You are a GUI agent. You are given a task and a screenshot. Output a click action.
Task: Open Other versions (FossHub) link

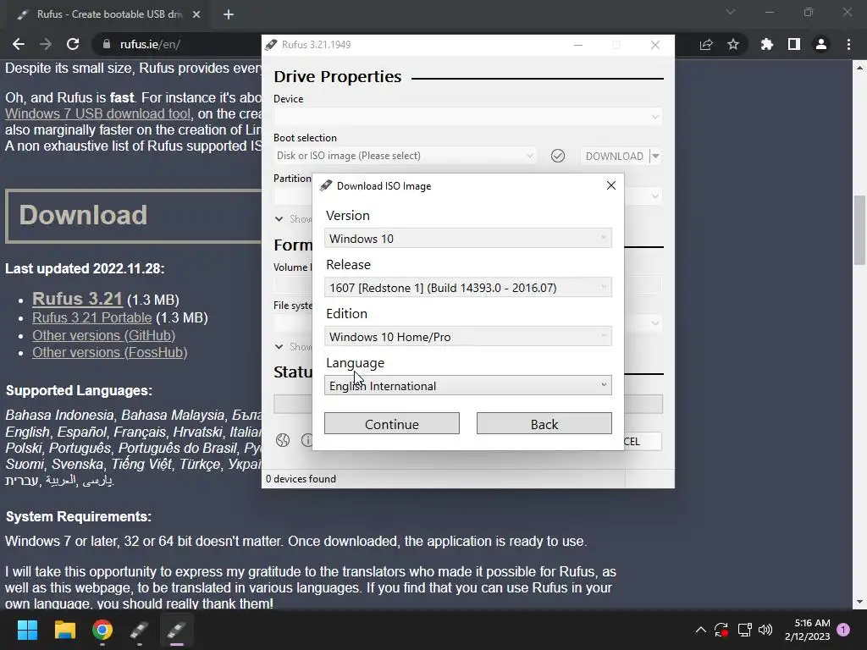click(109, 353)
